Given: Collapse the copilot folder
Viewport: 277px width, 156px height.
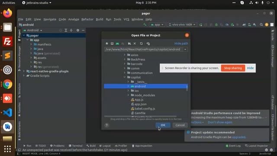Looking at the screenshot, I should 125,77.
